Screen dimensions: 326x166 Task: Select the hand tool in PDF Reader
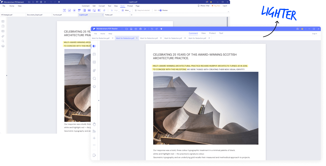(x=94, y=124)
